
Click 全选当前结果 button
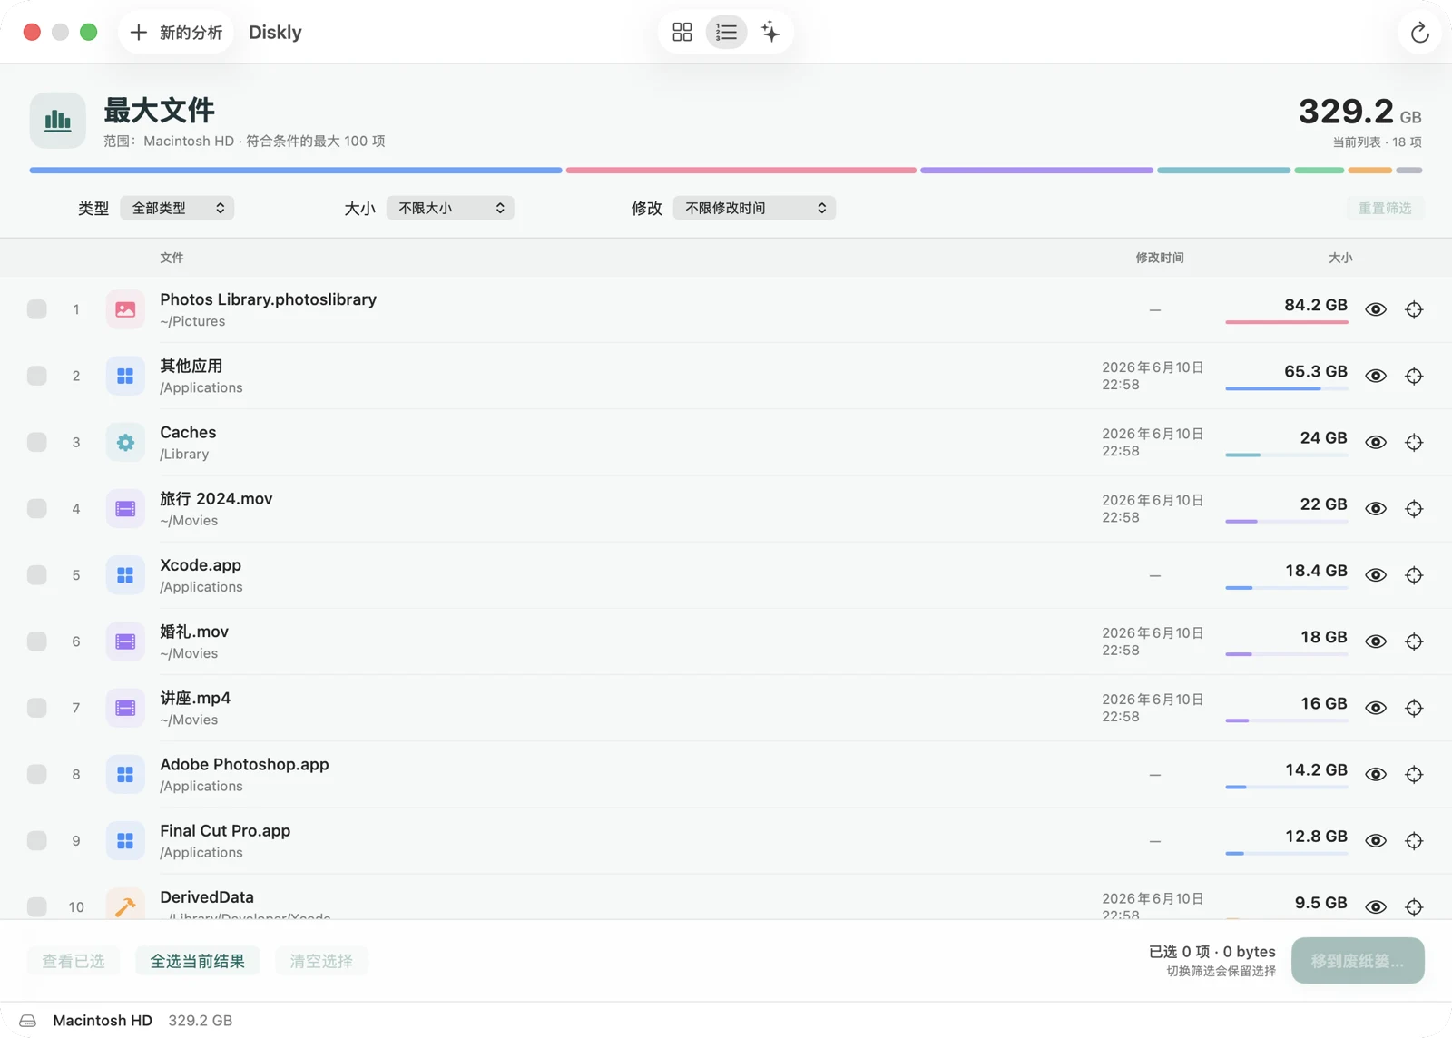click(x=198, y=961)
